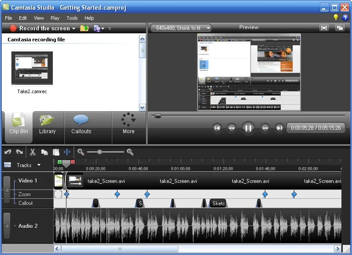Paste from clipboard in timeline toolbar
Image resolution: width=352 pixels, height=255 pixels.
(56, 152)
